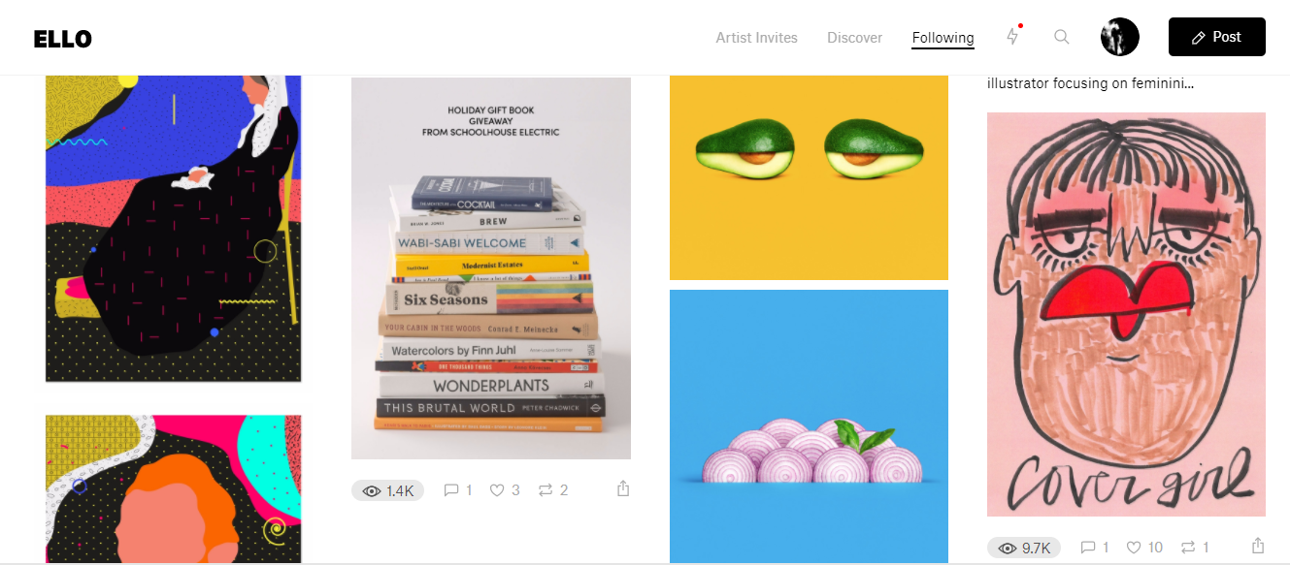This screenshot has height=565, width=1290.
Task: Repost the book giveaway post
Action: [553, 490]
